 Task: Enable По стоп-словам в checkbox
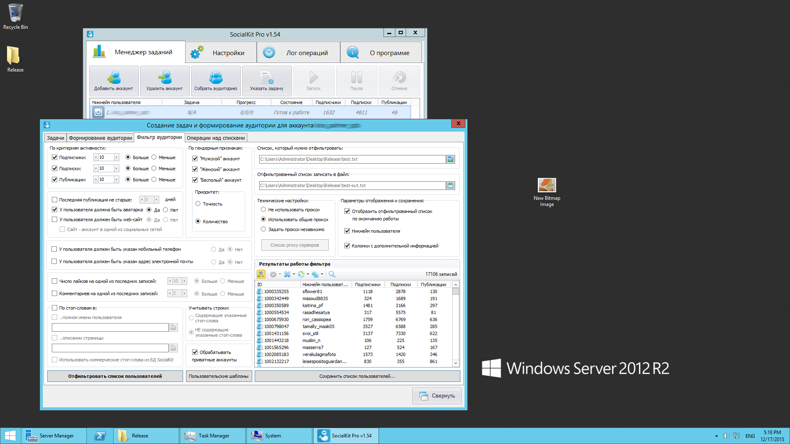pyautogui.click(x=54, y=308)
